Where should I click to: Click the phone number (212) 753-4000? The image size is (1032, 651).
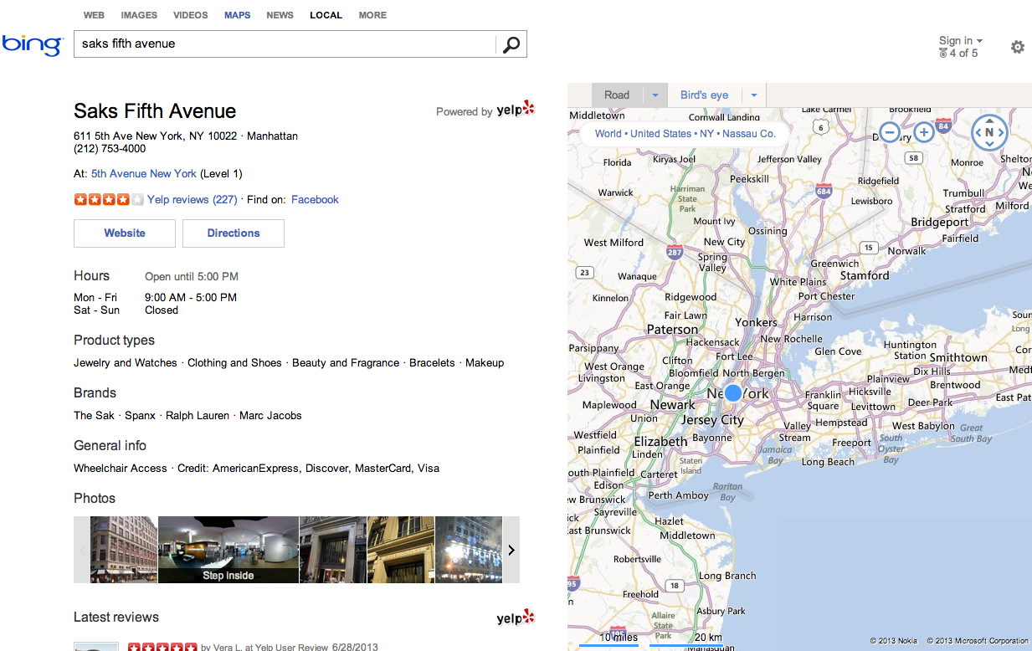[x=110, y=149]
